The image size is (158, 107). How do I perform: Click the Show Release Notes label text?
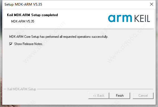(x=28, y=44)
